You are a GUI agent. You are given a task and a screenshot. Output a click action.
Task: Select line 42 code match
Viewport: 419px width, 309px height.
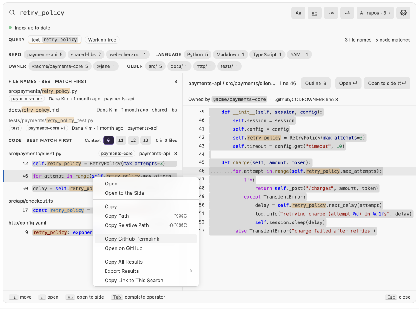tap(92, 164)
